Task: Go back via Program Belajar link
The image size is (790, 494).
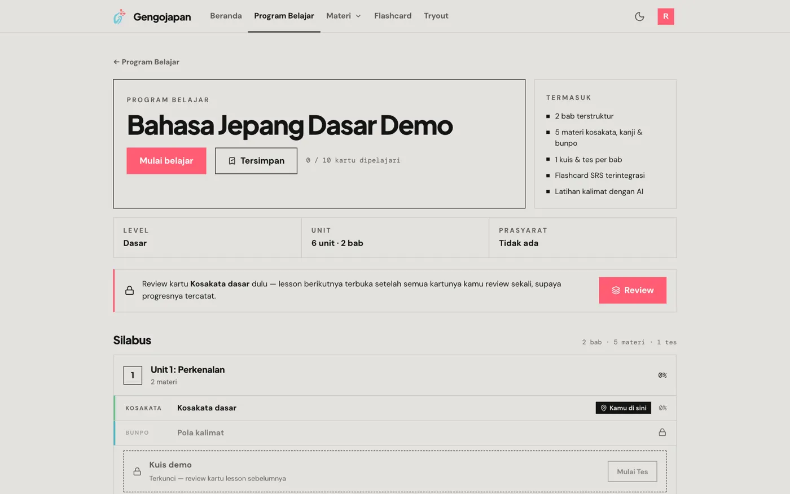Action: coord(146,62)
